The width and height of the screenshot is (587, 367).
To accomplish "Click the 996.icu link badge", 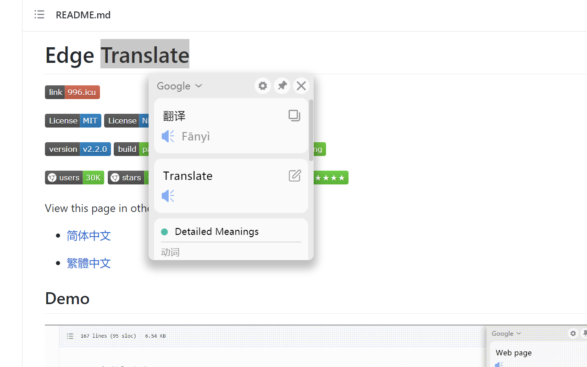I will pos(72,92).
